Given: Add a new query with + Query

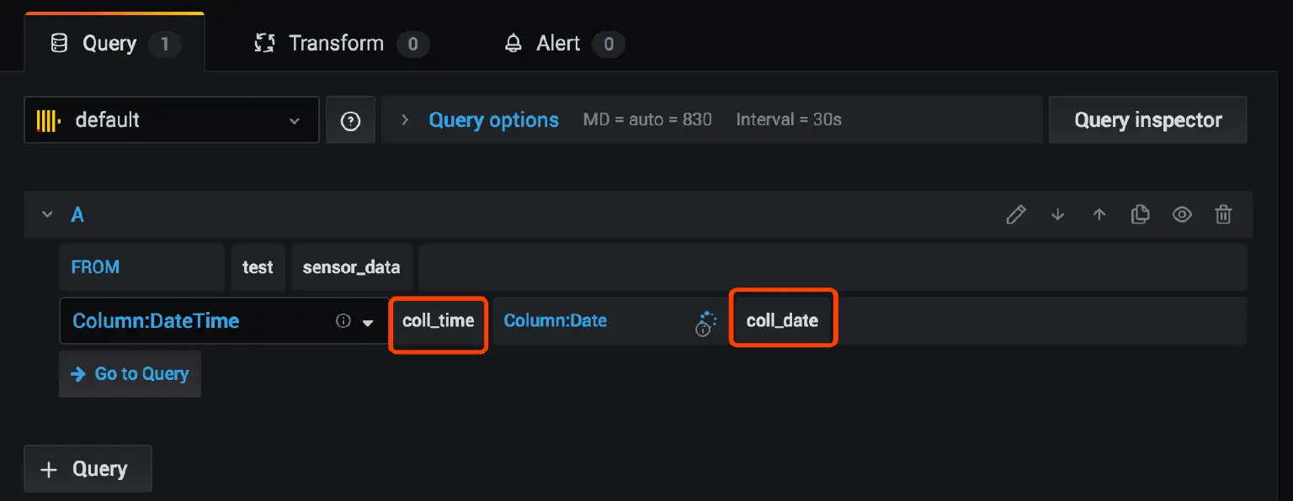Looking at the screenshot, I should [x=88, y=469].
